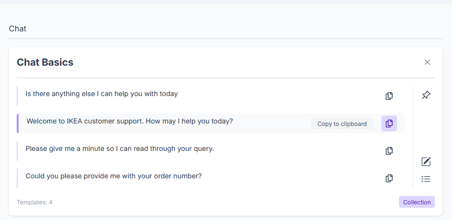Click the Chat section heading

18,29
